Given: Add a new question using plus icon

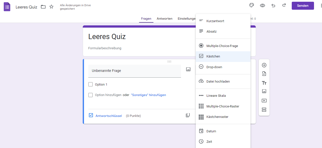Looking at the screenshot, I should (264, 65).
